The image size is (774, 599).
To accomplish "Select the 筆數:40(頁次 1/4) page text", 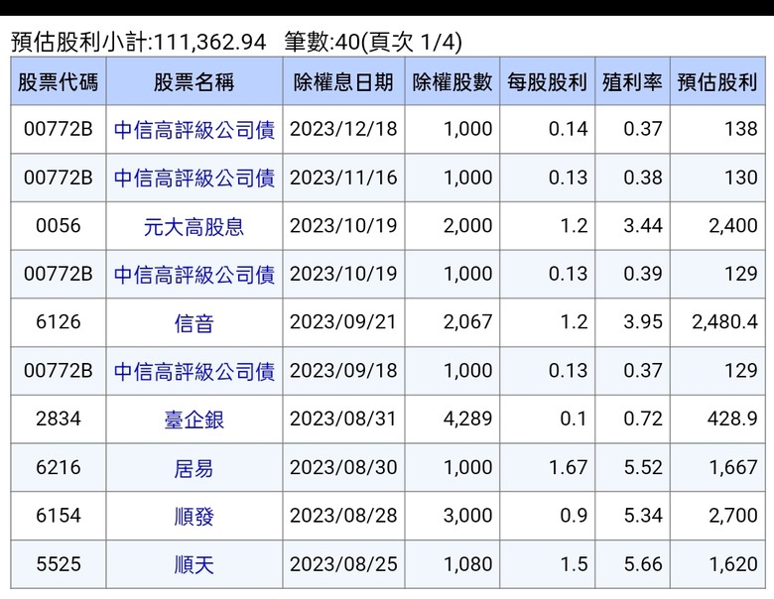I will click(373, 42).
